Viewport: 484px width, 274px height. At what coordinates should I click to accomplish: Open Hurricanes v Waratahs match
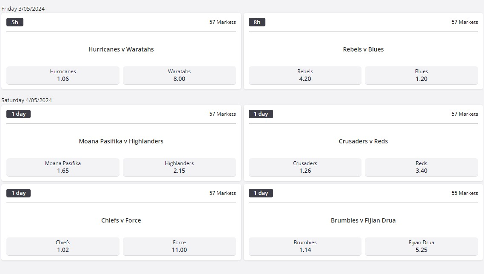tap(121, 49)
